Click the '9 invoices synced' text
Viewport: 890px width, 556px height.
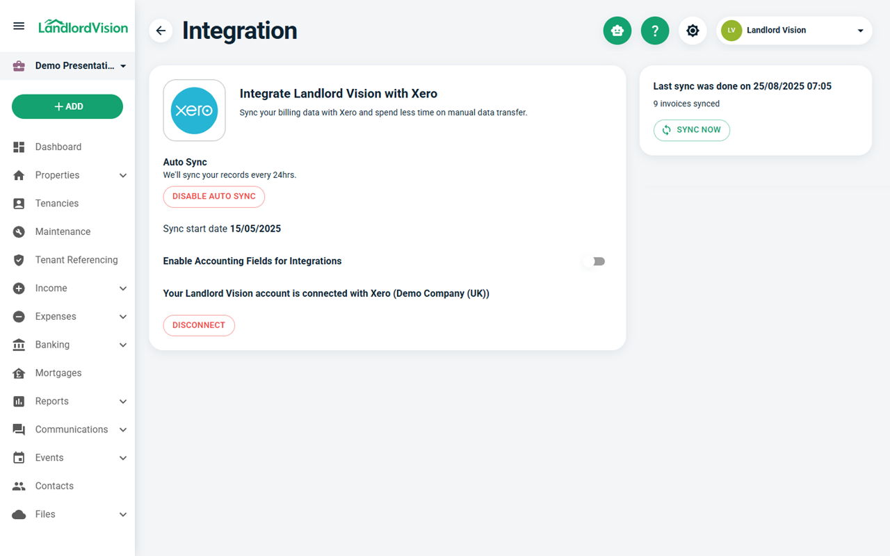click(x=686, y=104)
